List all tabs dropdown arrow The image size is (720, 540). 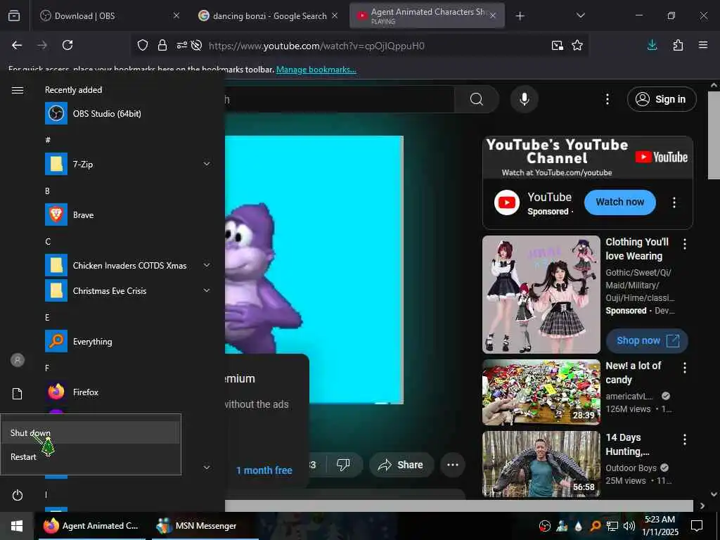[x=580, y=15]
